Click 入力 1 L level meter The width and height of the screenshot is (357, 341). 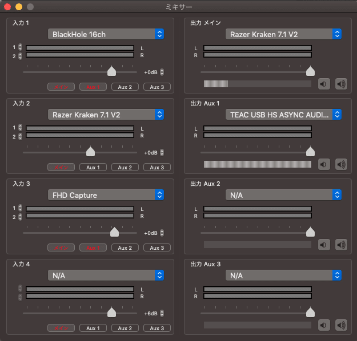tap(80, 48)
